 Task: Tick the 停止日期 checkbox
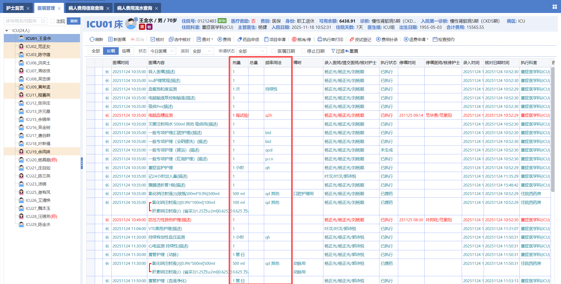[x=303, y=51]
